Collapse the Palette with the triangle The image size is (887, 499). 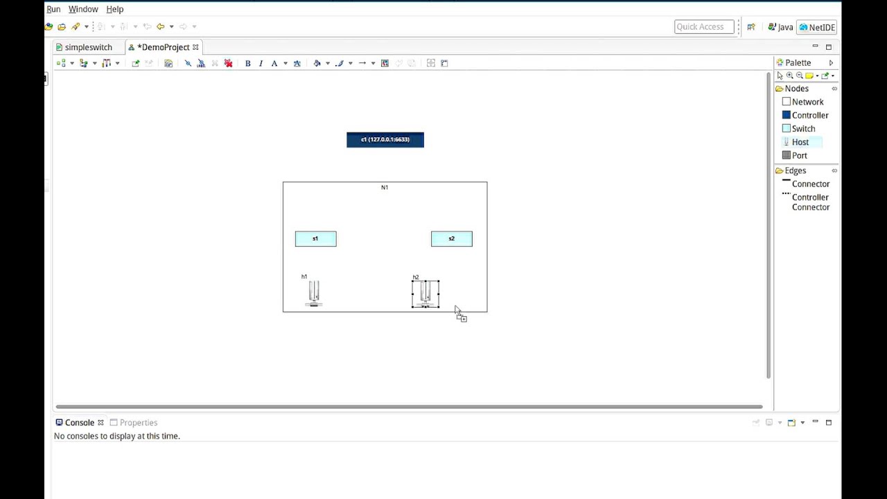pos(831,62)
